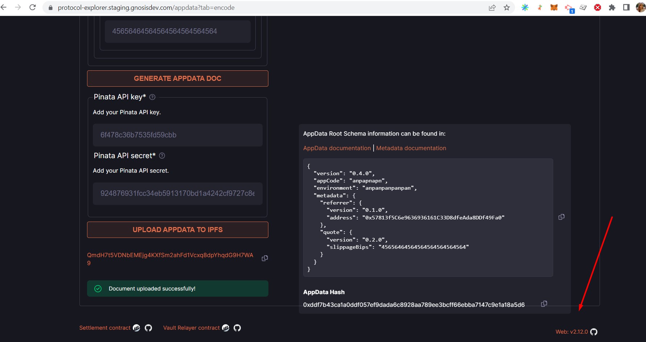Click the referrer "address" JSON line
646x342 pixels.
415,218
